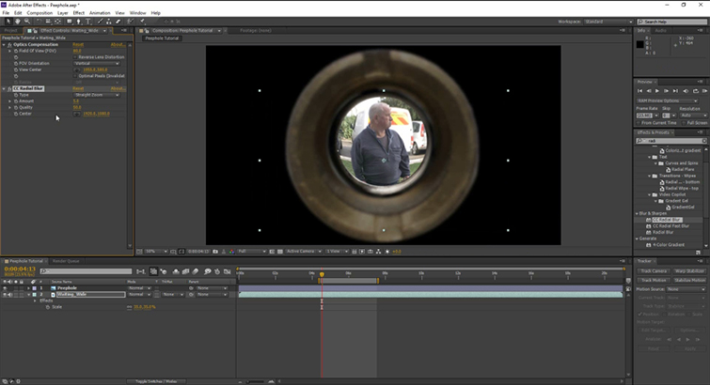Click Toggle Switches / Modes button
Image resolution: width=710 pixels, height=385 pixels.
(x=156, y=381)
